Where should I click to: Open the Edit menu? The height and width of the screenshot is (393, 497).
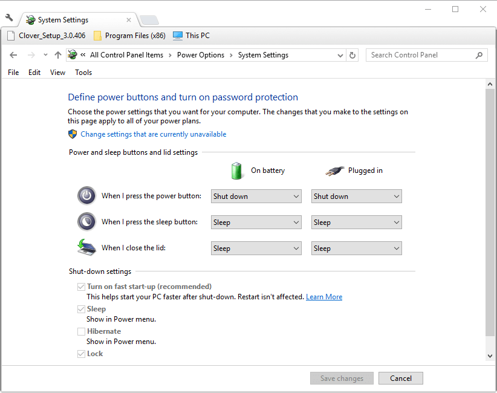[34, 73]
